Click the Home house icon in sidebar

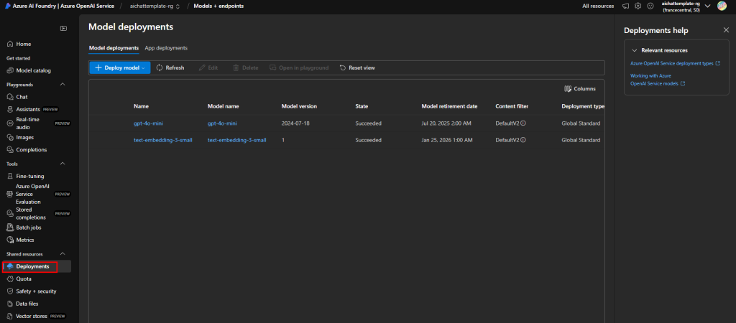[x=10, y=44]
